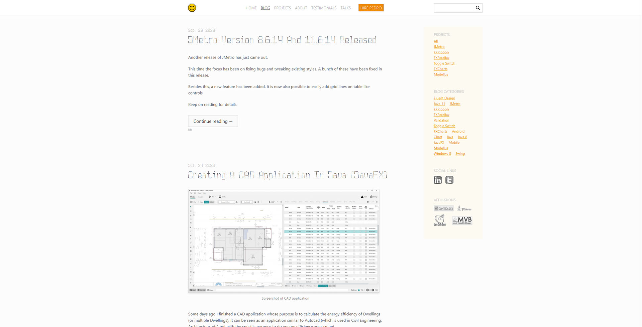
Task: Click Continue reading for JMetro post
Action: tap(213, 121)
